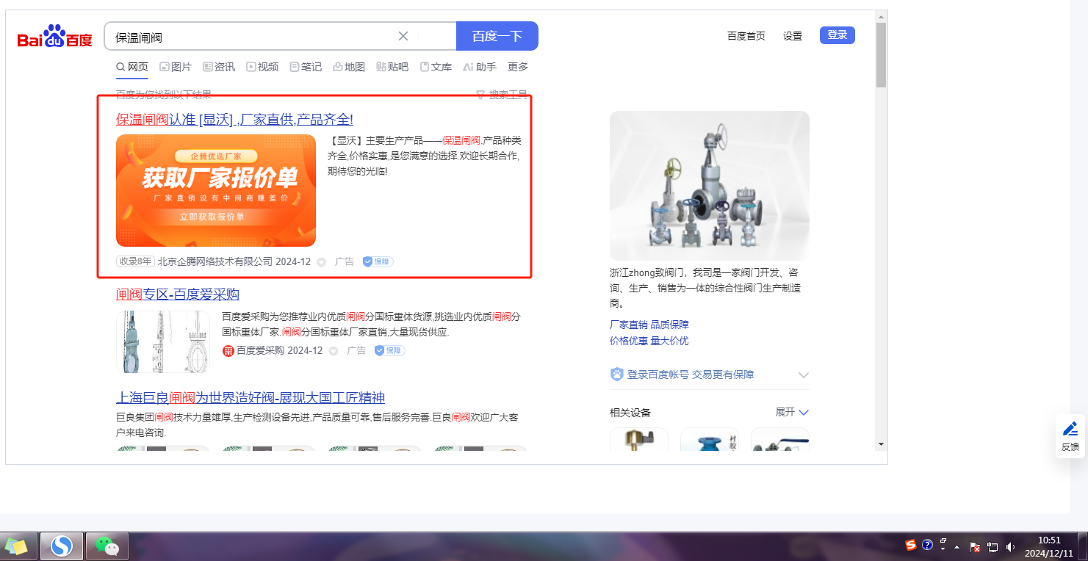Open the dropdown arrow after 百度爱采购 2024-12
1088x561 pixels.
click(333, 351)
